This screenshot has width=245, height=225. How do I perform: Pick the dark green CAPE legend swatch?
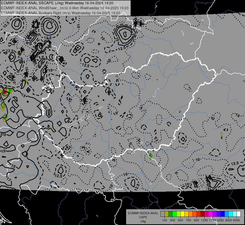point(170,214)
